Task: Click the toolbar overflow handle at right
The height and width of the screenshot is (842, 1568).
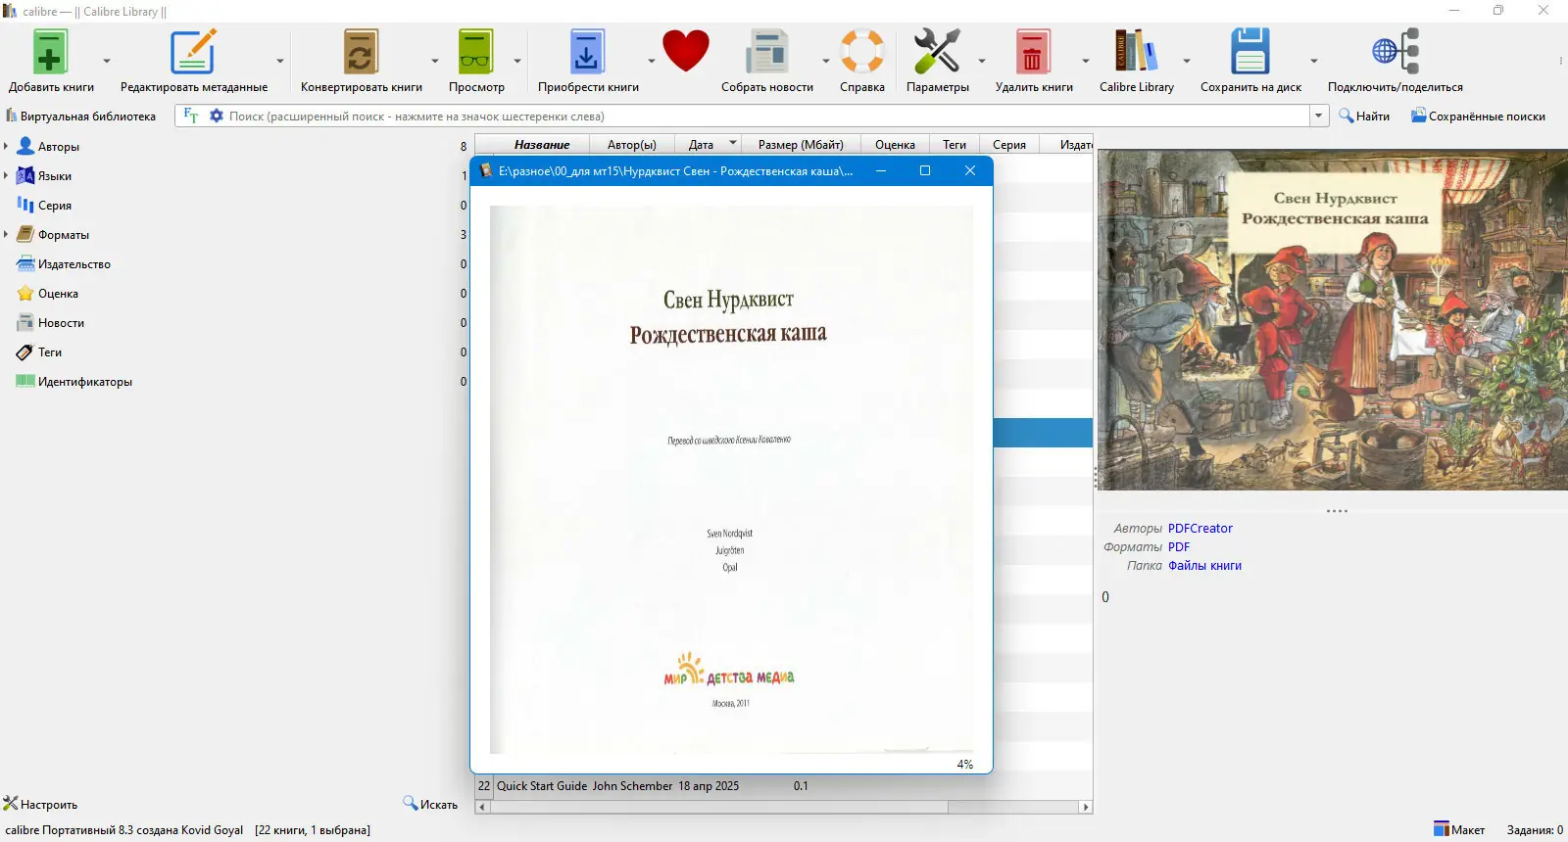Action: [1560, 61]
